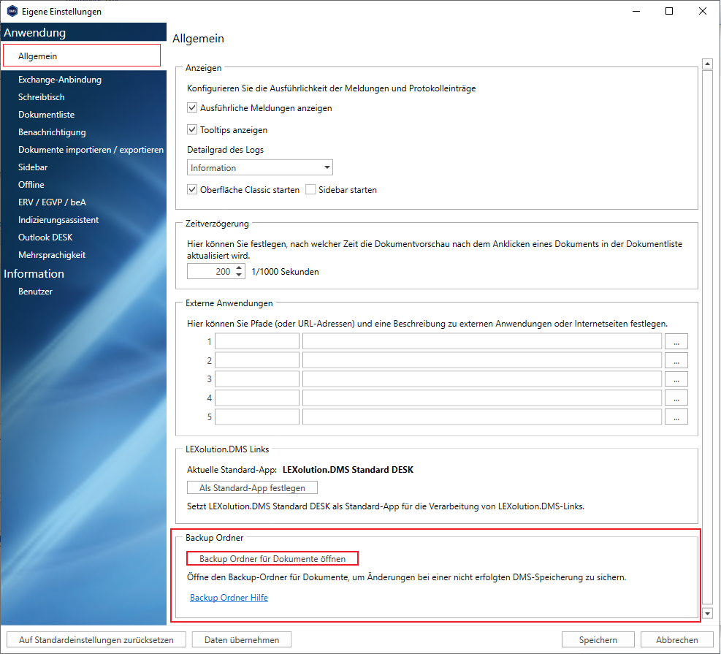
Task: Click the vertical scrollbar track
Action: [707, 338]
